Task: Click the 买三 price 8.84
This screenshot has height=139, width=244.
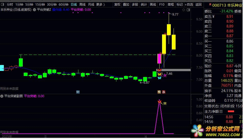Action: point(230,51)
